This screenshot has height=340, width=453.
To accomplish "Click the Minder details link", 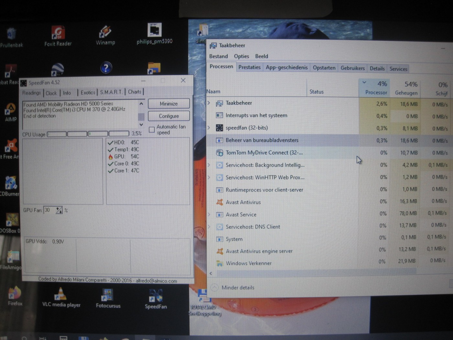I will 238,288.
